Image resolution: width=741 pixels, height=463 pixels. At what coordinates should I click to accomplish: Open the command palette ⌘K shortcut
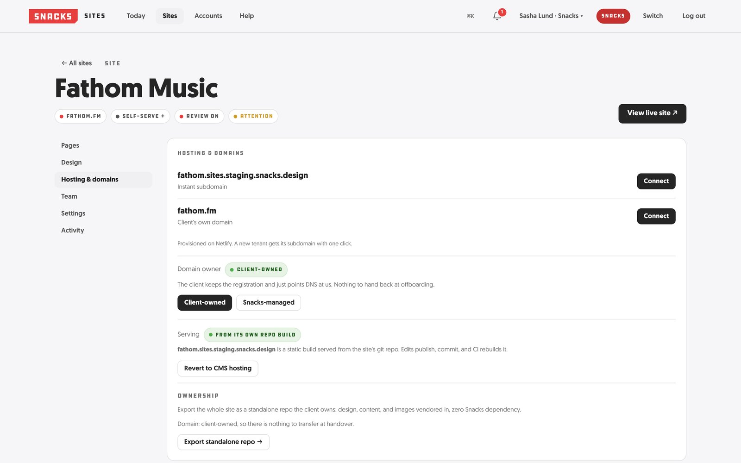470,16
